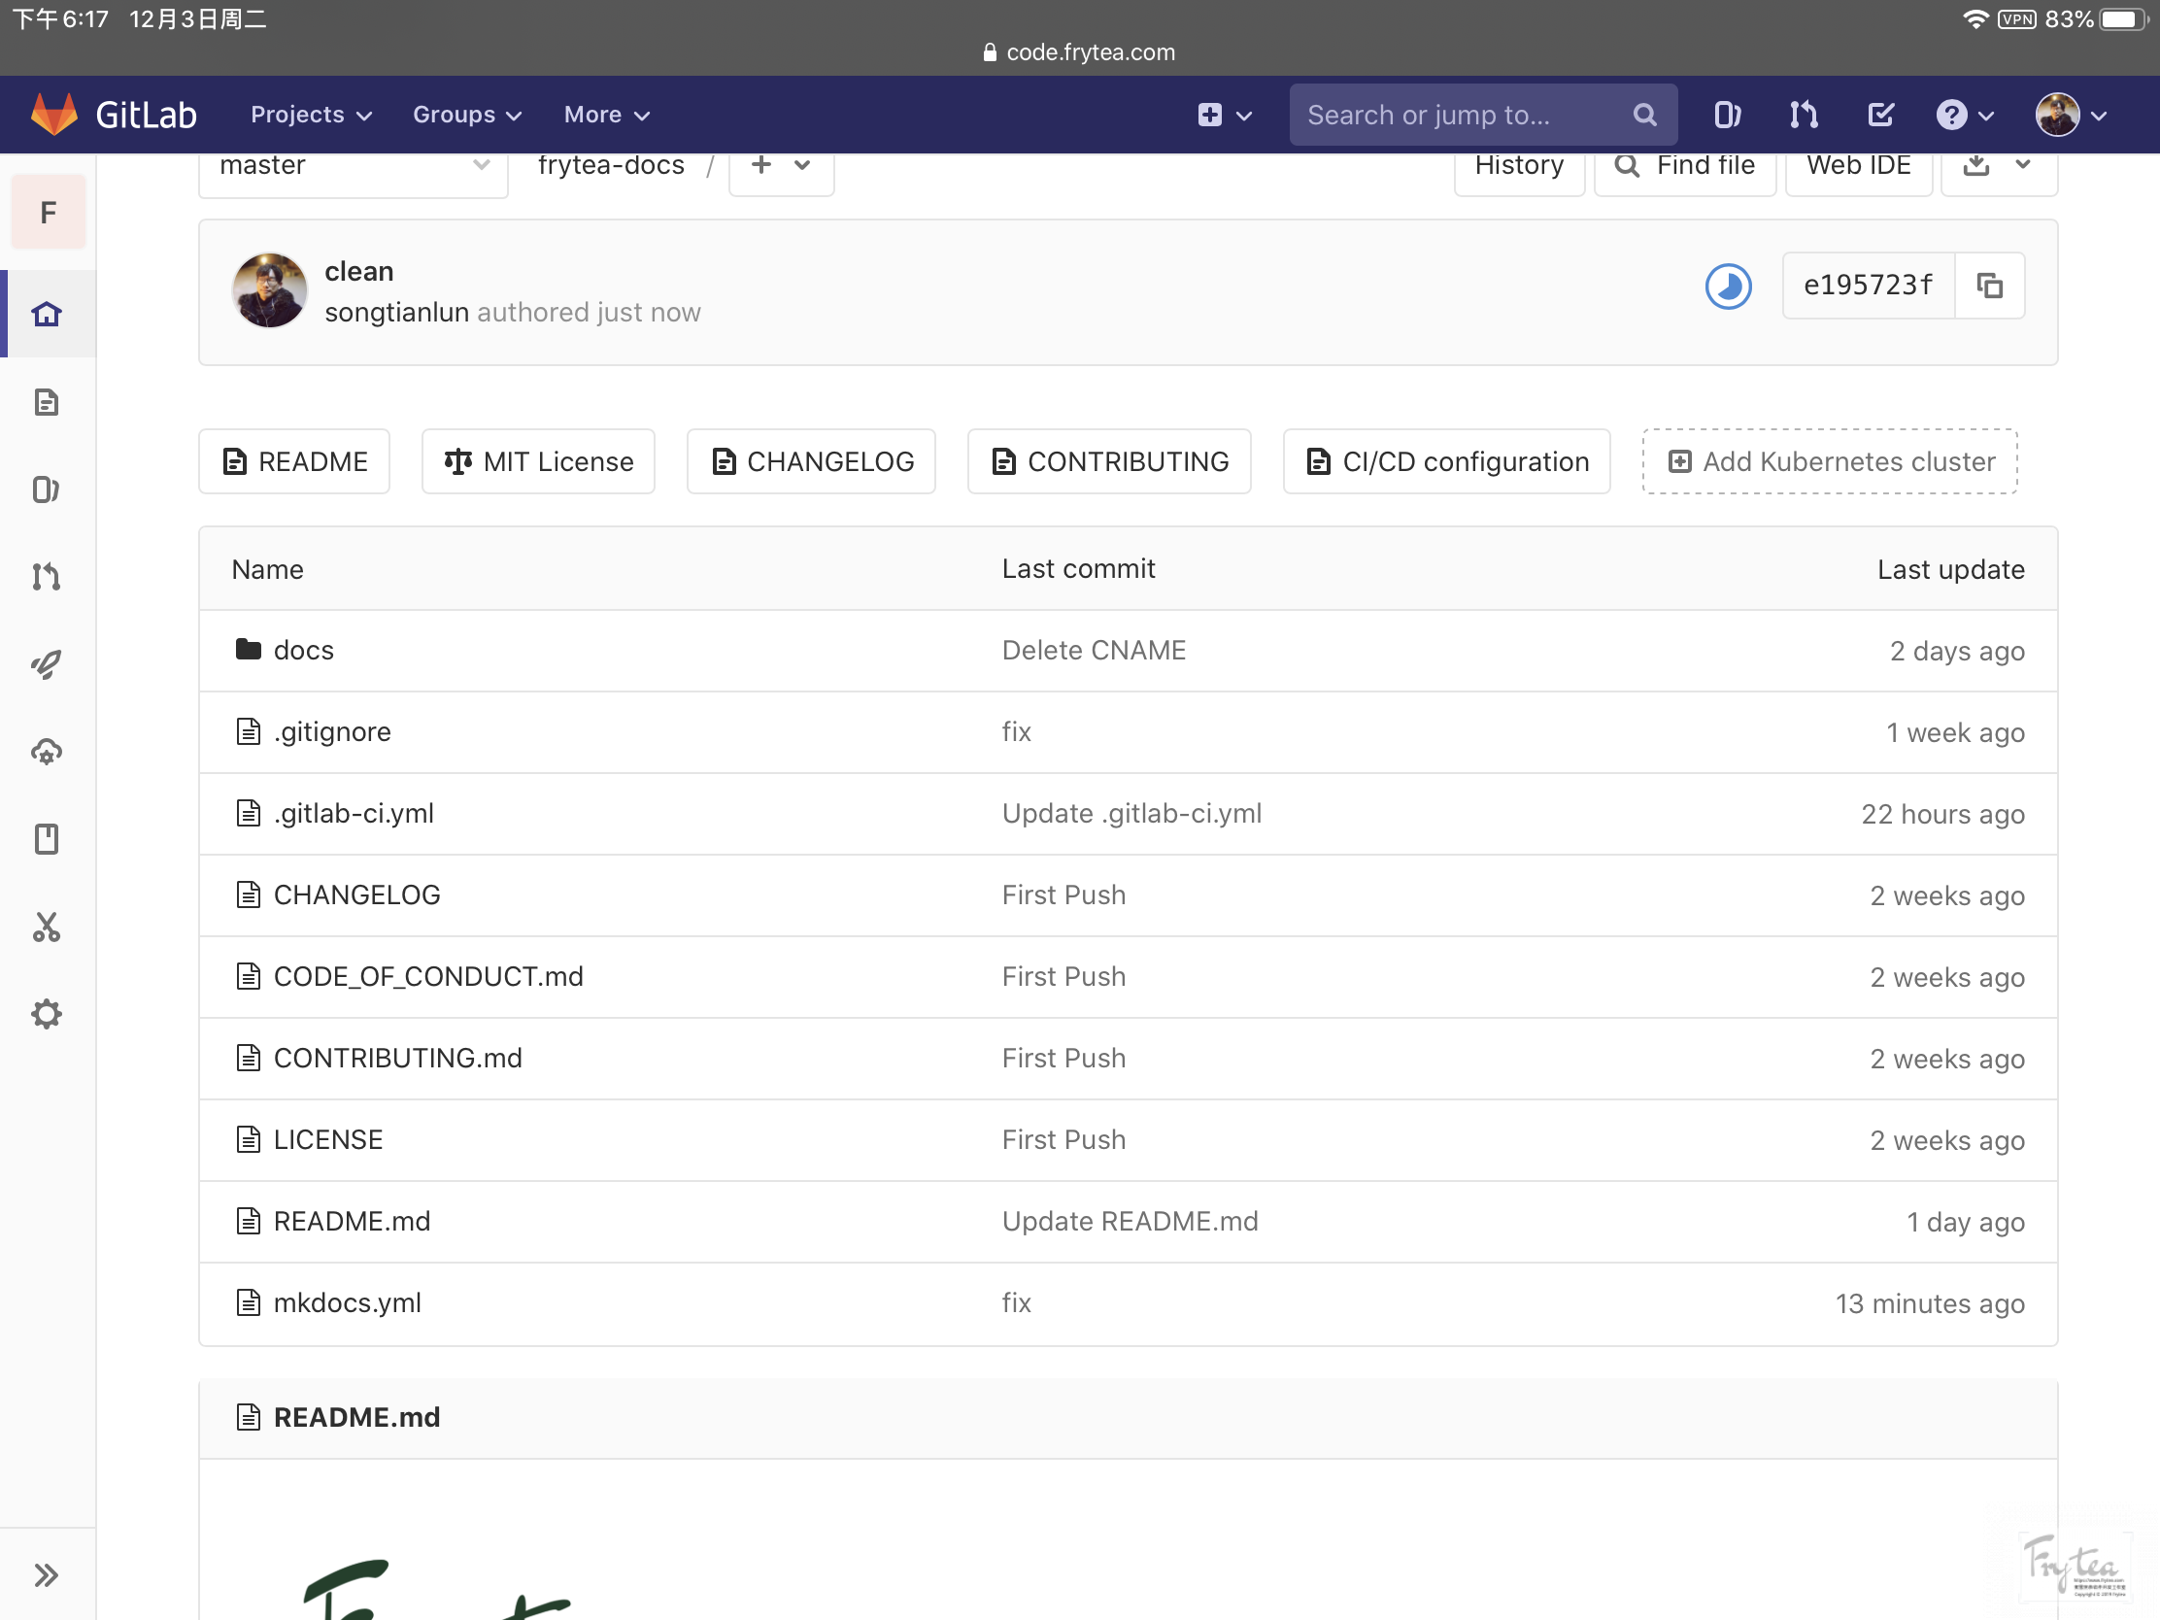Open Repository file icon in sidebar
Image resolution: width=2160 pixels, height=1620 pixels.
[46, 401]
